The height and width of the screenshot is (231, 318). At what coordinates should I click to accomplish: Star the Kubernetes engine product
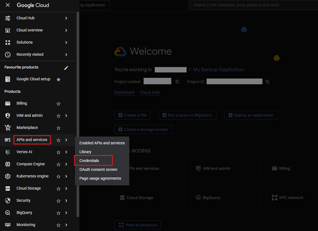pyautogui.click(x=59, y=176)
